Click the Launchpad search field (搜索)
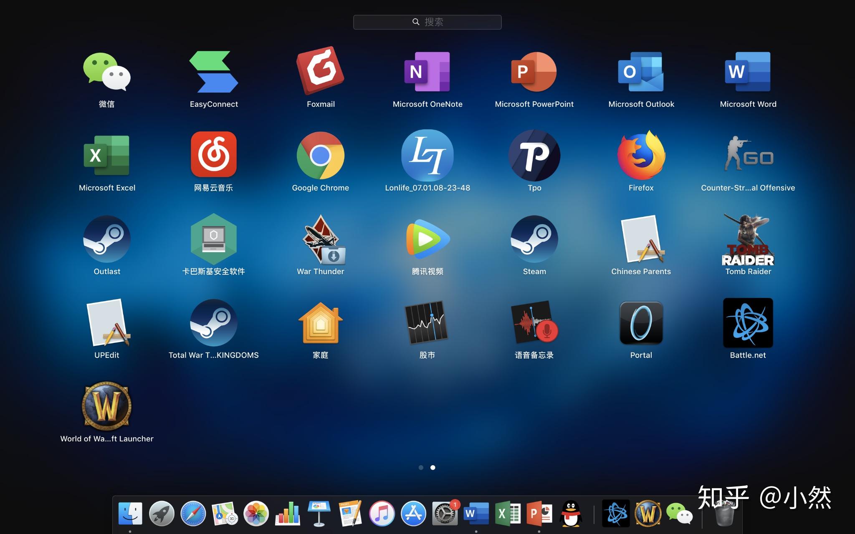 pyautogui.click(x=427, y=22)
